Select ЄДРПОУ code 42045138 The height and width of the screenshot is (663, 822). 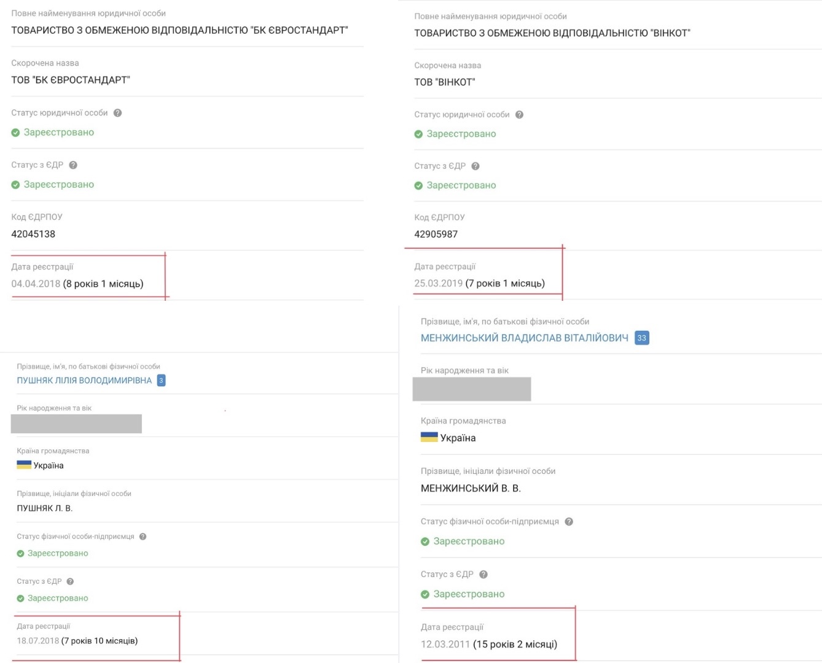coord(33,234)
